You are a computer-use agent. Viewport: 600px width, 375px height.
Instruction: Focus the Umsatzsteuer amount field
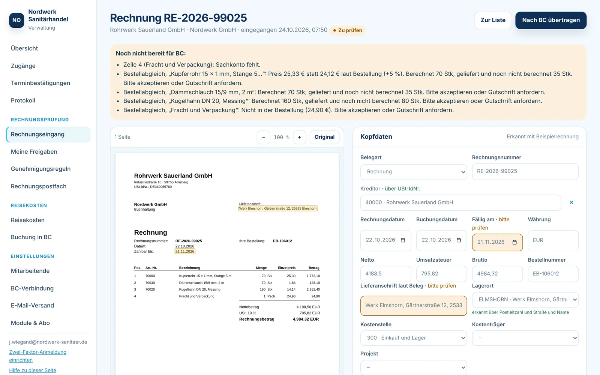pos(441,274)
